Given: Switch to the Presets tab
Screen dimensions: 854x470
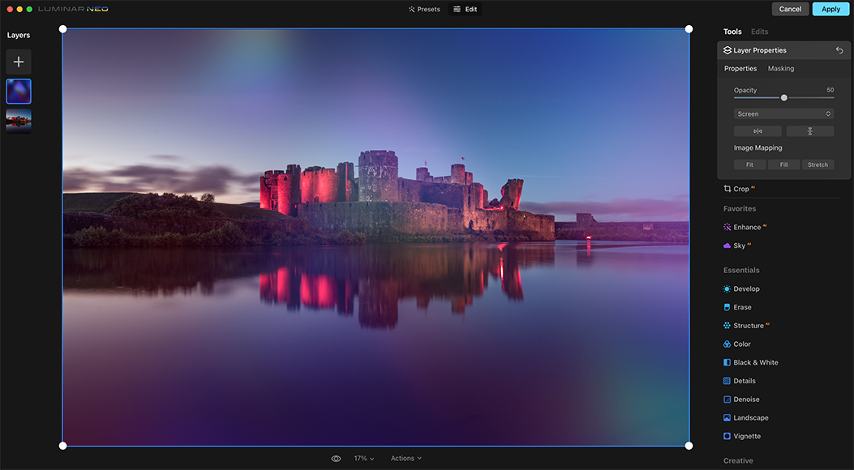Looking at the screenshot, I should pyautogui.click(x=424, y=10).
